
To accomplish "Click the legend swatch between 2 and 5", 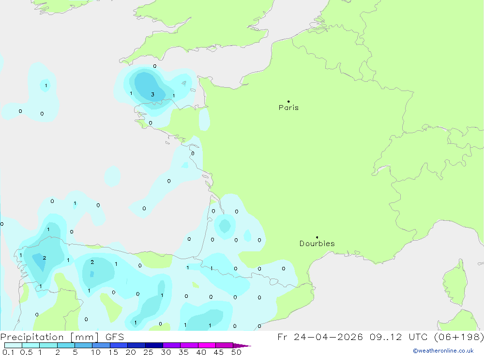I will click(x=66, y=345).
